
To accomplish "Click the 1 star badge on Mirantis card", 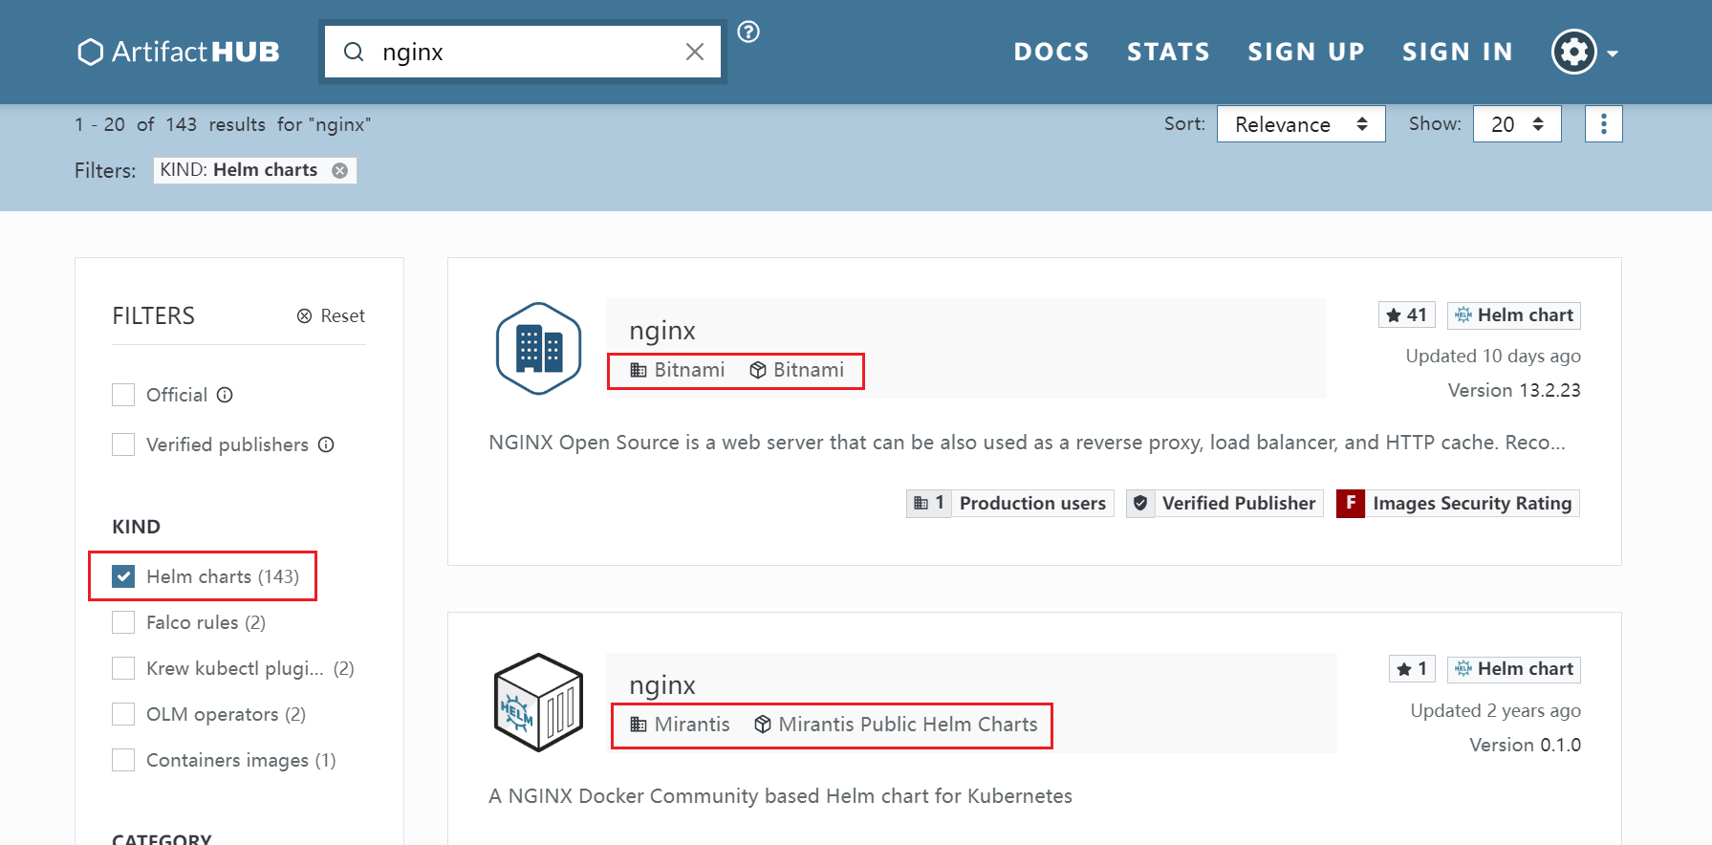I will [1412, 669].
